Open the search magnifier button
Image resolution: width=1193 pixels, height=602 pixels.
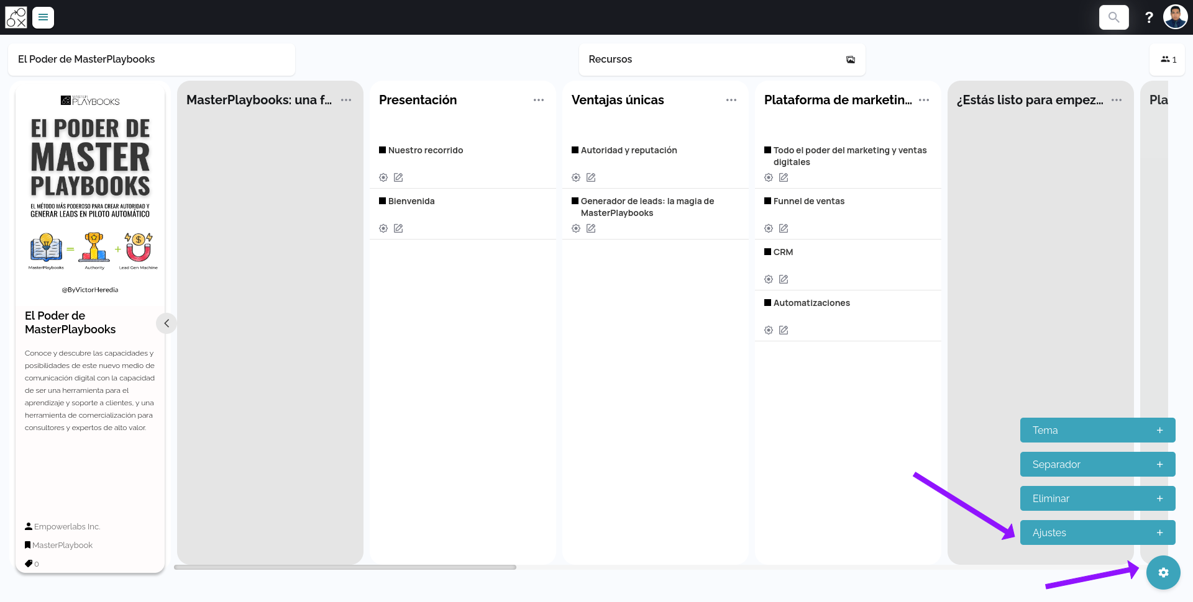click(1114, 17)
